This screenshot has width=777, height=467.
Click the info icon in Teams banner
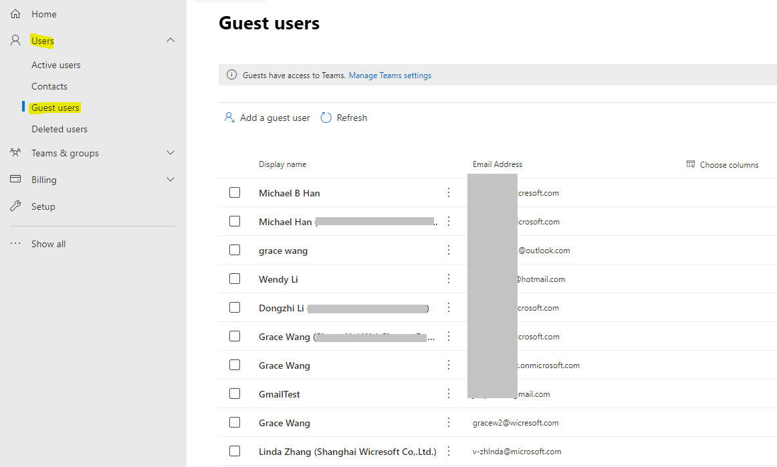(x=231, y=75)
